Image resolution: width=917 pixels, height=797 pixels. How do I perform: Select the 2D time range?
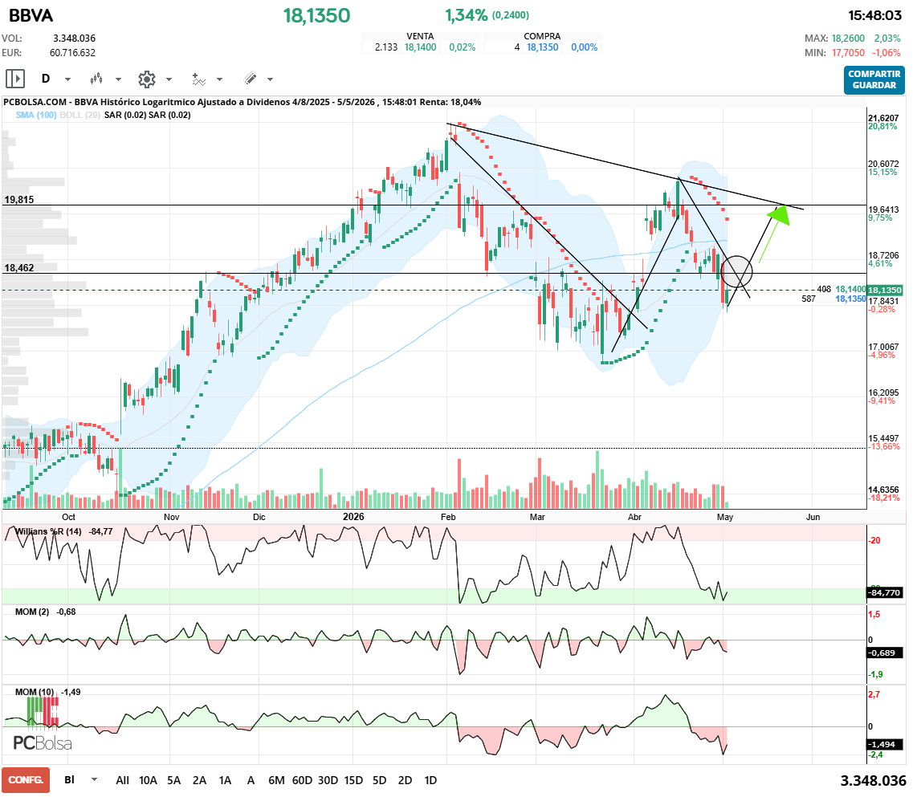coord(405,780)
